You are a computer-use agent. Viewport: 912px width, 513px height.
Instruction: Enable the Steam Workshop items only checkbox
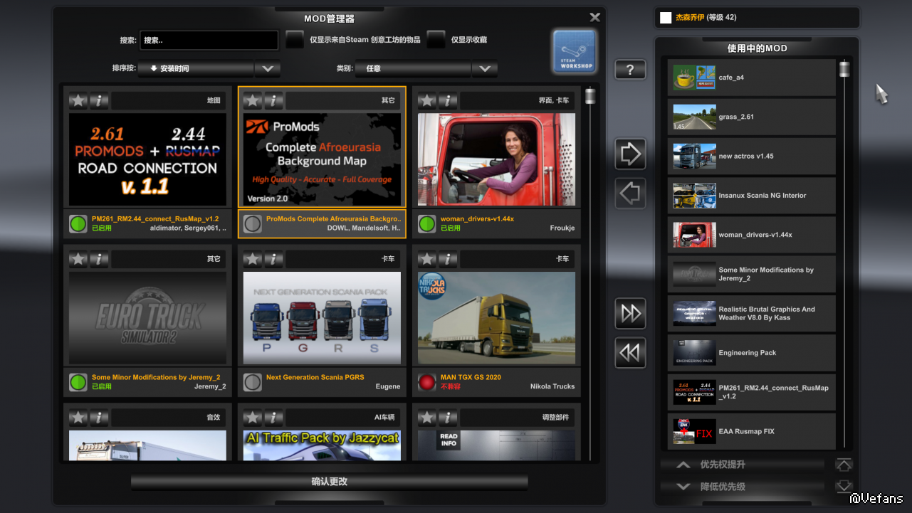(x=295, y=40)
